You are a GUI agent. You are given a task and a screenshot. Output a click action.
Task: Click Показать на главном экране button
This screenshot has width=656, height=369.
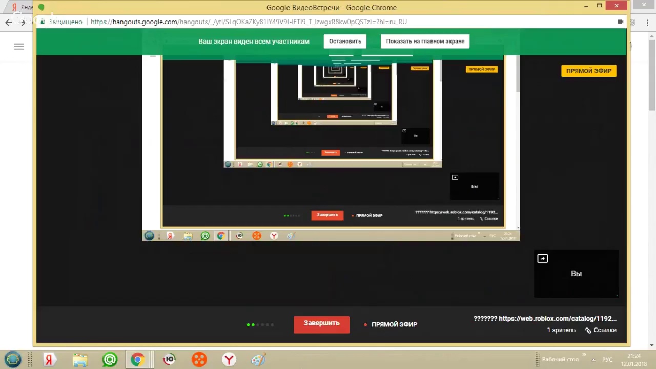coord(425,41)
